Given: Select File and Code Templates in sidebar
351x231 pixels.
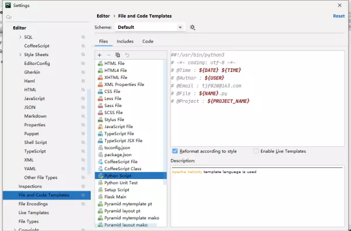Looking at the screenshot, I should 47,195.
